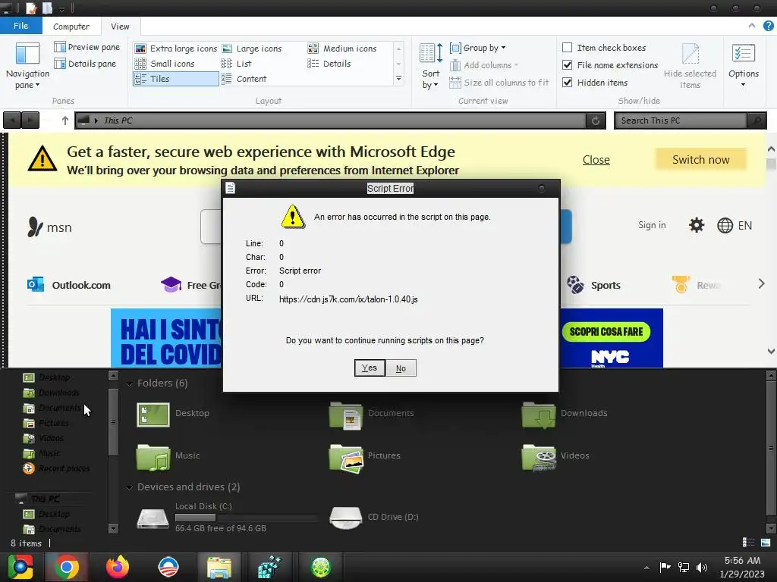Select CD Drive (D:)

tap(374, 517)
